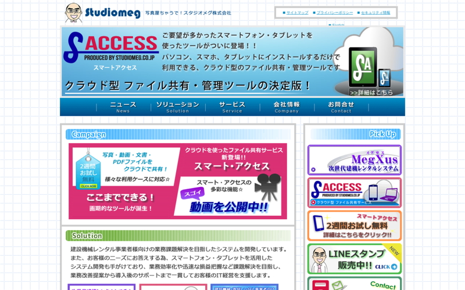Open the 会社情報 Company menu

click(x=287, y=107)
